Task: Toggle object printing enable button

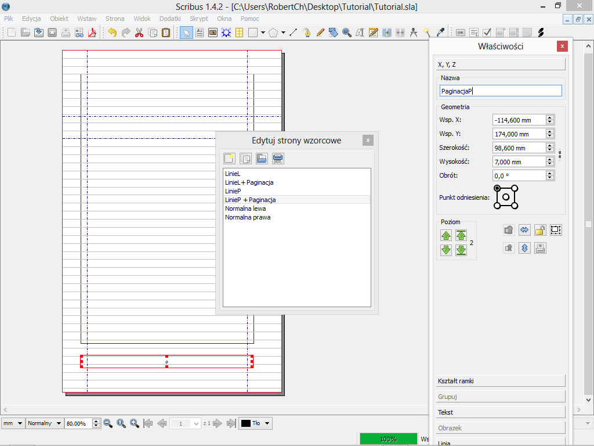Action: 540,248
